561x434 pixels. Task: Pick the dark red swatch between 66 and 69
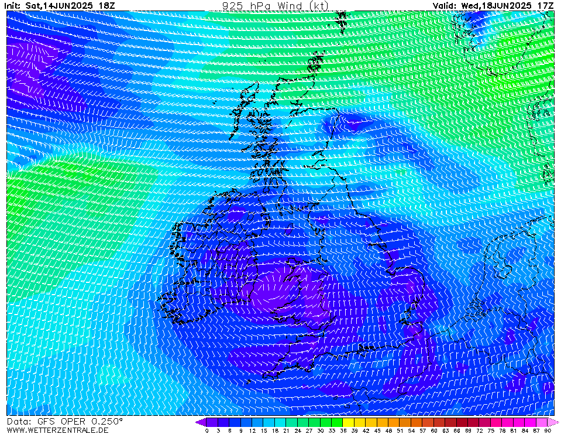click(x=462, y=422)
